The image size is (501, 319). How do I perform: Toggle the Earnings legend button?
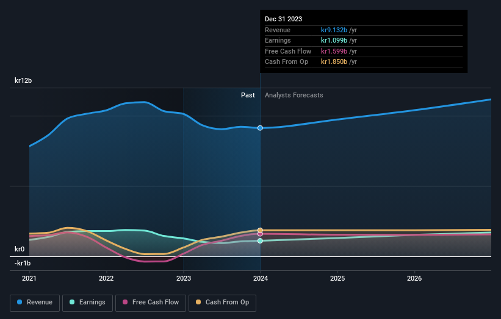click(87, 303)
